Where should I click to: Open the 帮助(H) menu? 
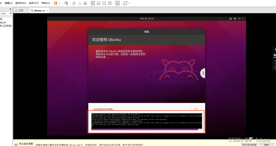coord(46,3)
